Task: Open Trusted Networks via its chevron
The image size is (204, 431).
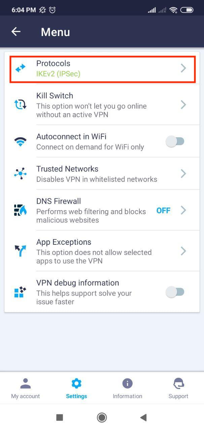Action: (183, 173)
